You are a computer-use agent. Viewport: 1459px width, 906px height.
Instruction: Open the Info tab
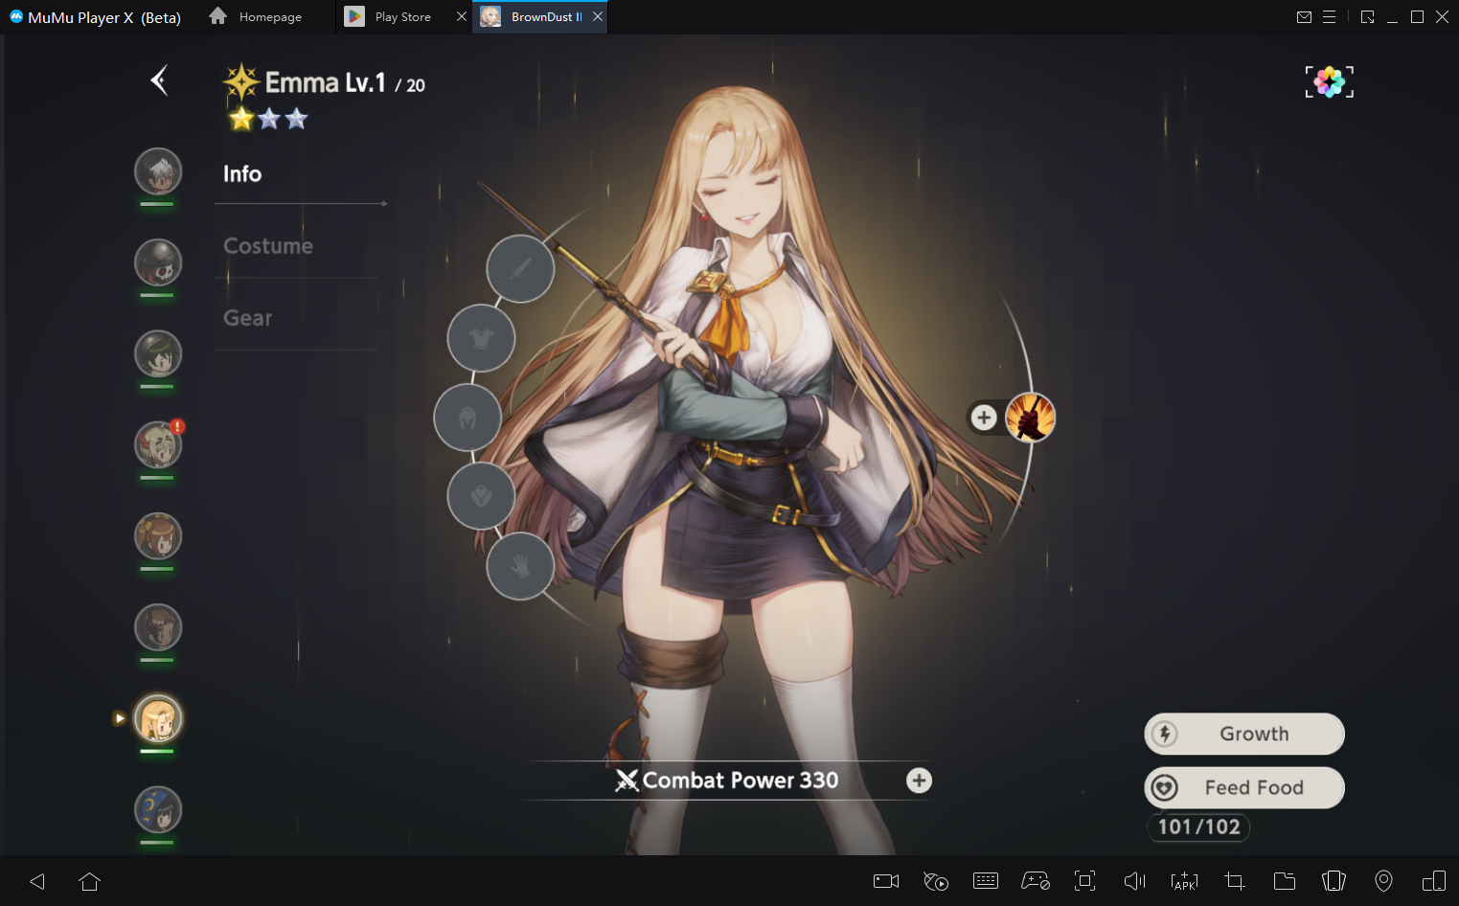tap(242, 173)
